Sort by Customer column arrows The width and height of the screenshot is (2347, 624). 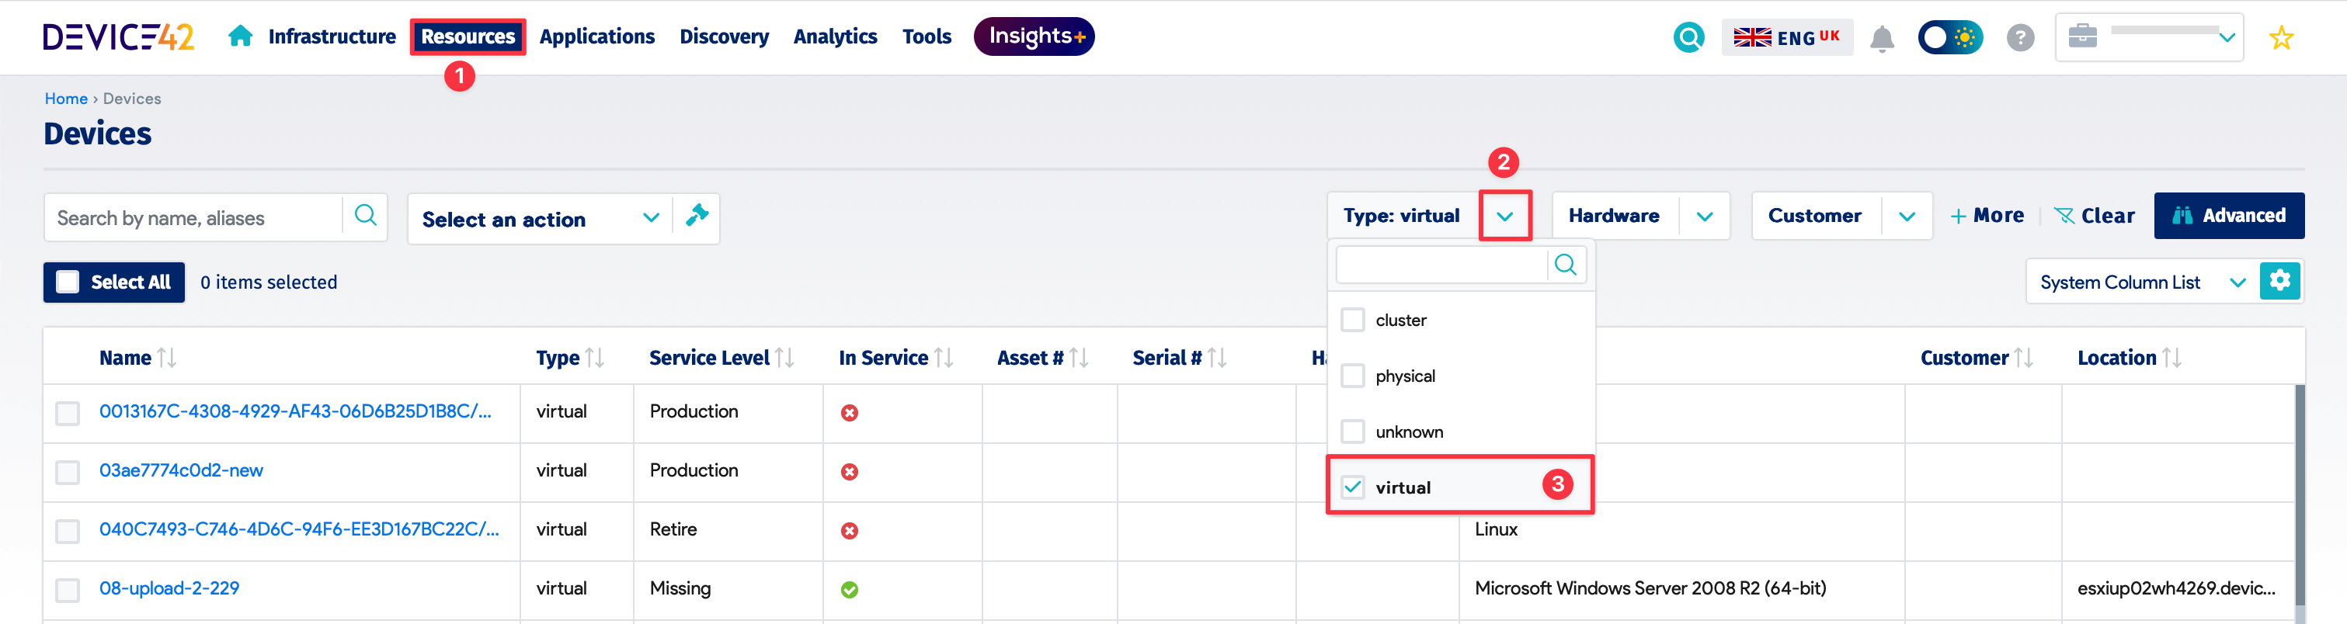click(2024, 358)
